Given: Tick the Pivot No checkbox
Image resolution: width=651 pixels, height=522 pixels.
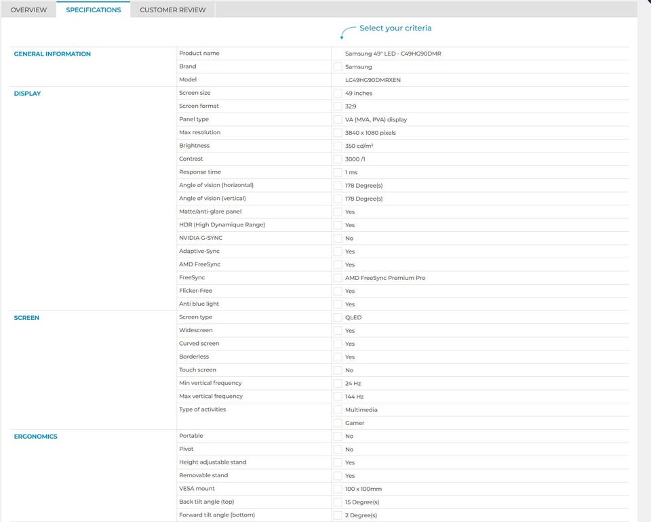Looking at the screenshot, I should point(338,449).
